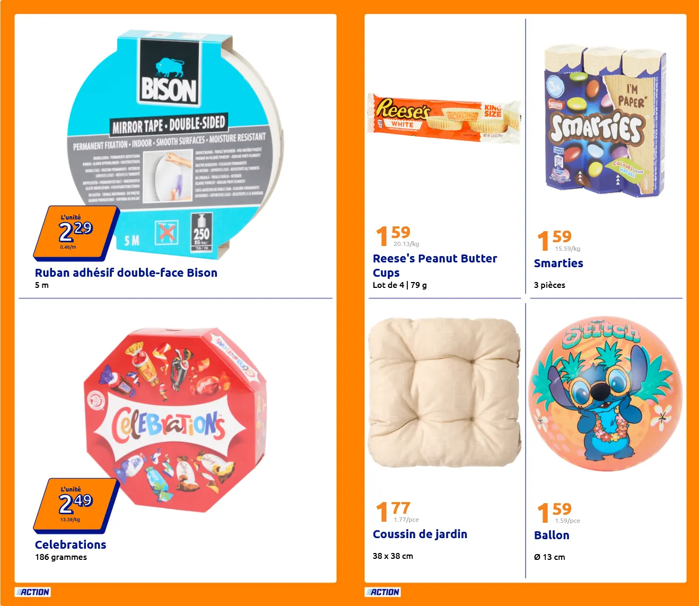Click the Action logo on right page
The image size is (699, 606).
(382, 592)
